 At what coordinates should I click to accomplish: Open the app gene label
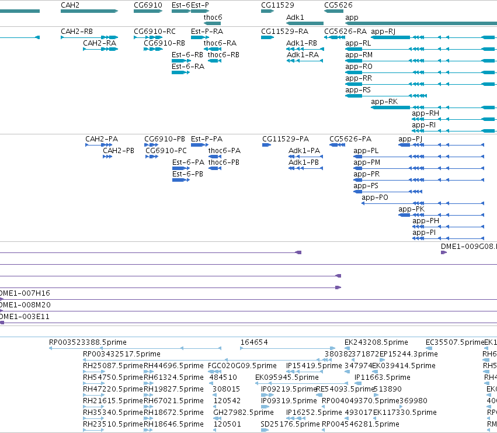pyautogui.click(x=352, y=18)
